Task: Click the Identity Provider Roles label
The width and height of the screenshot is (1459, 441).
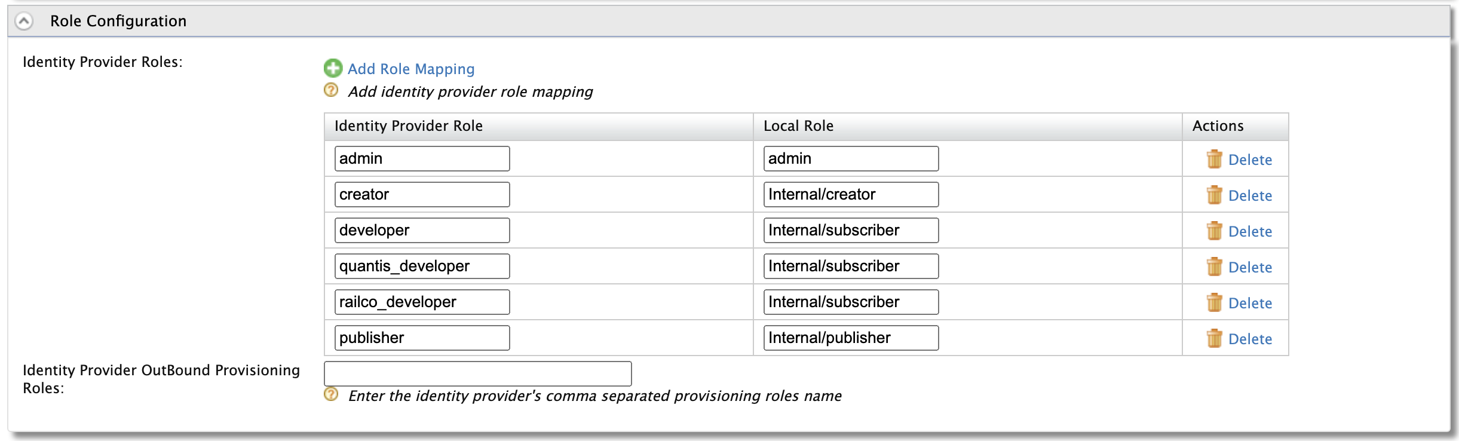Action: [103, 62]
